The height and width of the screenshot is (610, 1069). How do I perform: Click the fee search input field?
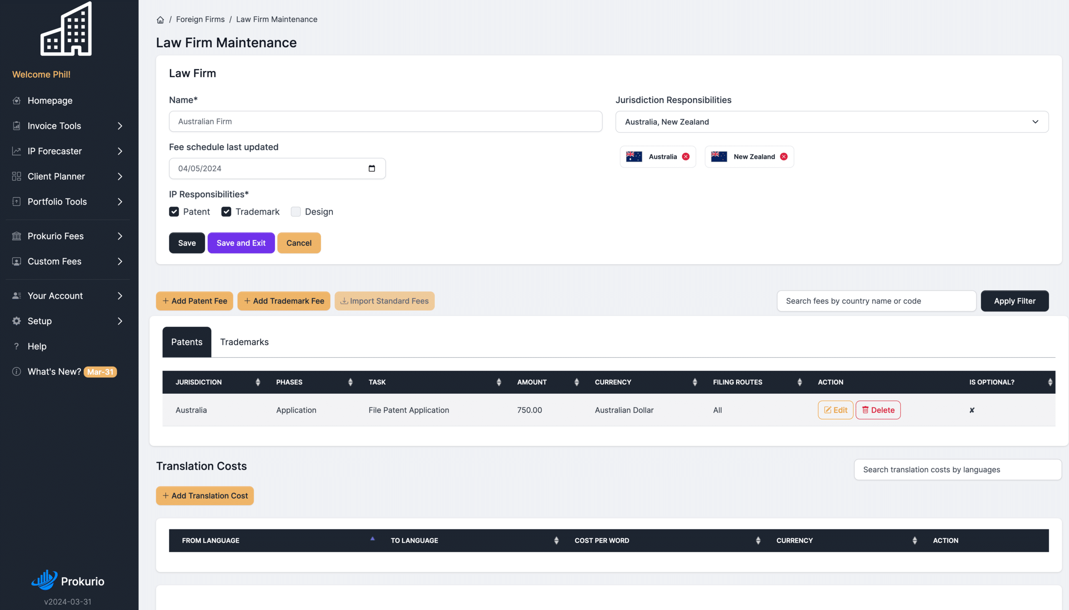pos(876,301)
